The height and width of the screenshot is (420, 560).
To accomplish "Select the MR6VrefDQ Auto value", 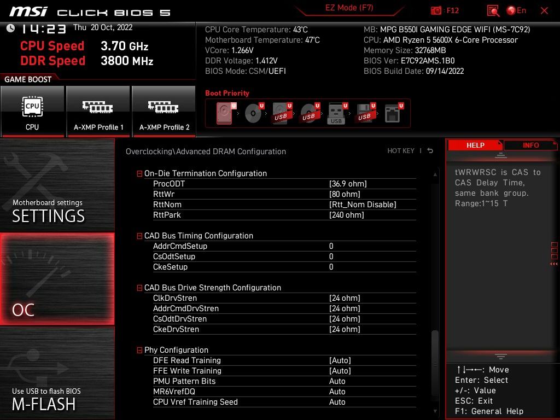I will [x=337, y=392].
